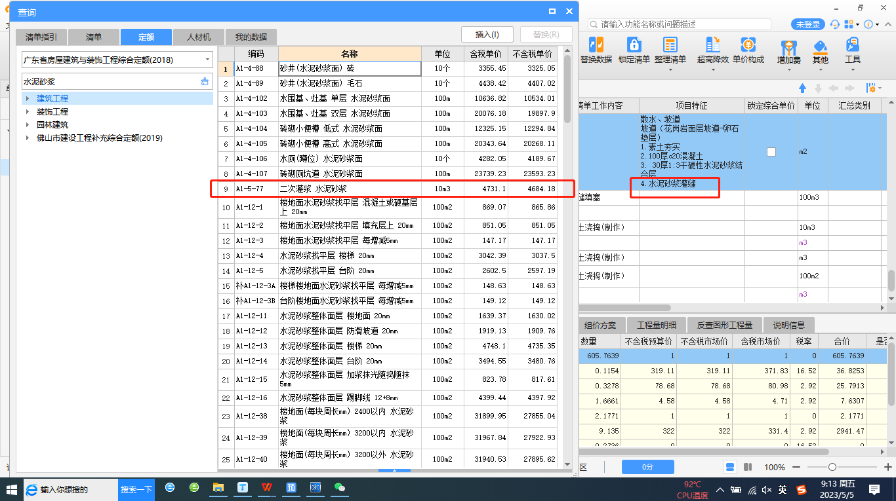Viewport: 896px width, 501px height.
Task: Open the 反查图形工程量 tab
Action: pyautogui.click(x=725, y=325)
